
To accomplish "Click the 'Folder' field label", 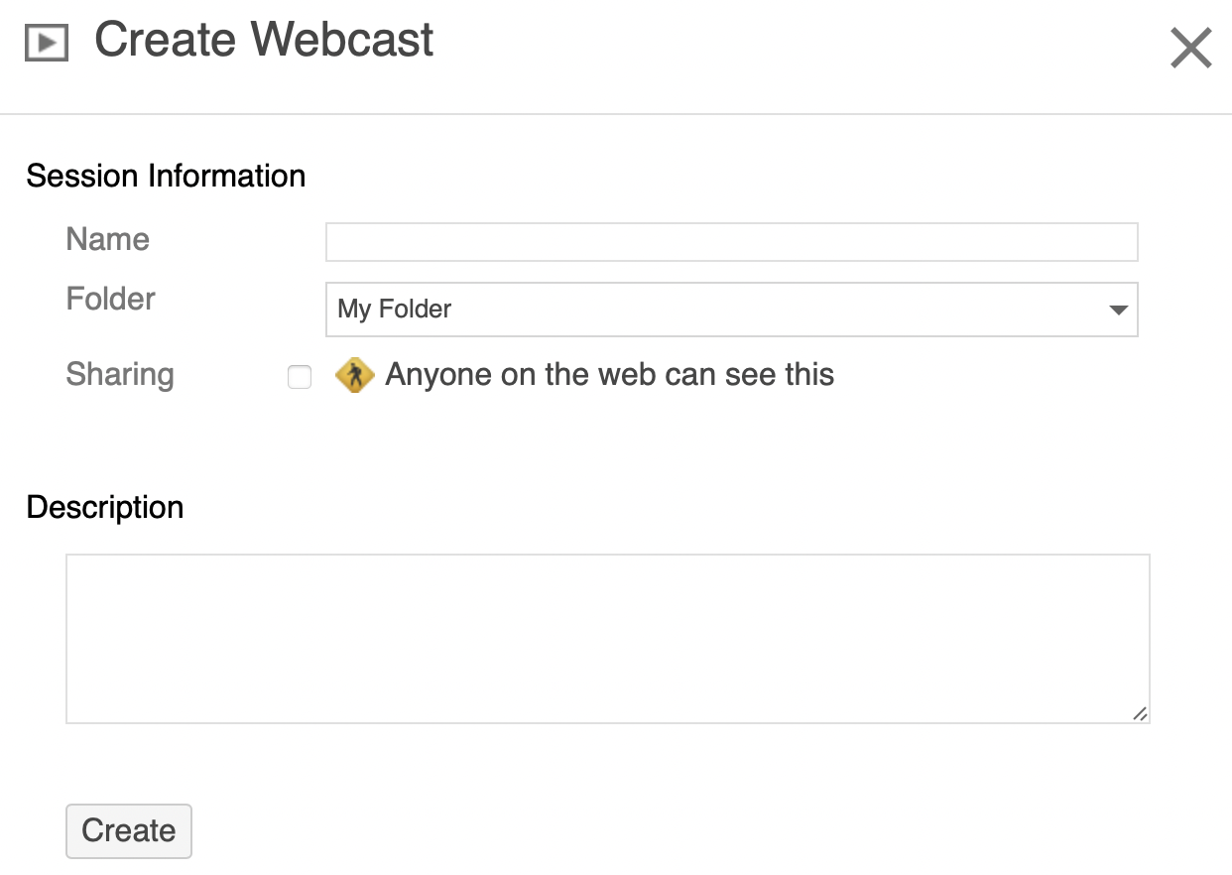I will (110, 300).
